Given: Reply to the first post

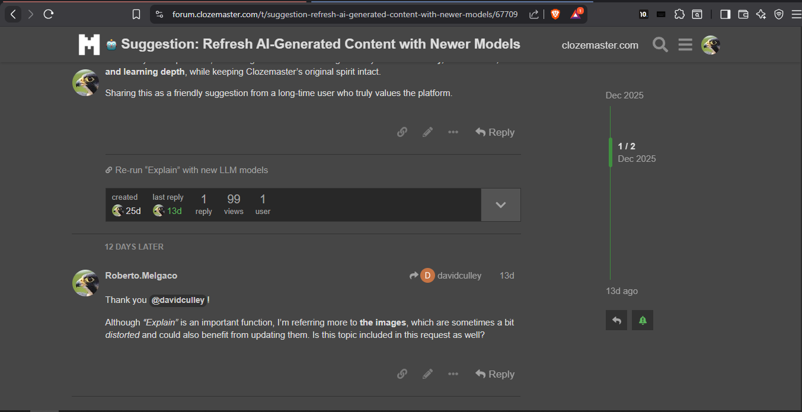Looking at the screenshot, I should pos(495,132).
